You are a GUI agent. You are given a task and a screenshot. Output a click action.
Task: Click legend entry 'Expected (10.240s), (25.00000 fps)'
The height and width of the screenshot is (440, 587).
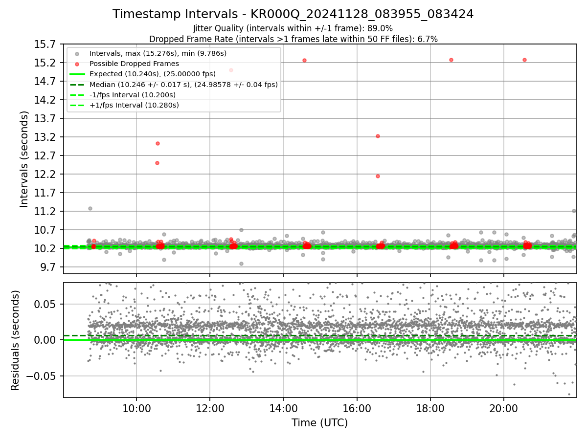coord(153,74)
